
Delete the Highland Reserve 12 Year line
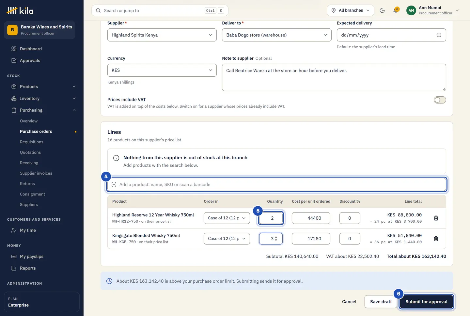point(436,218)
